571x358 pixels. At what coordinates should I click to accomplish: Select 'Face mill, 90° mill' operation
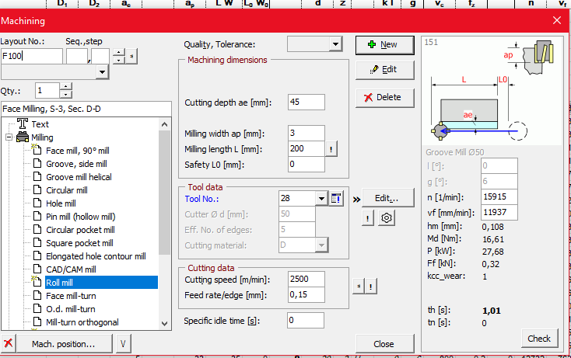click(x=78, y=151)
